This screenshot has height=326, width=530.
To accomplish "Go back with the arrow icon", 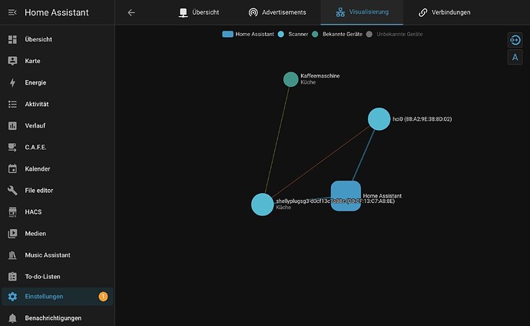I will 131,12.
